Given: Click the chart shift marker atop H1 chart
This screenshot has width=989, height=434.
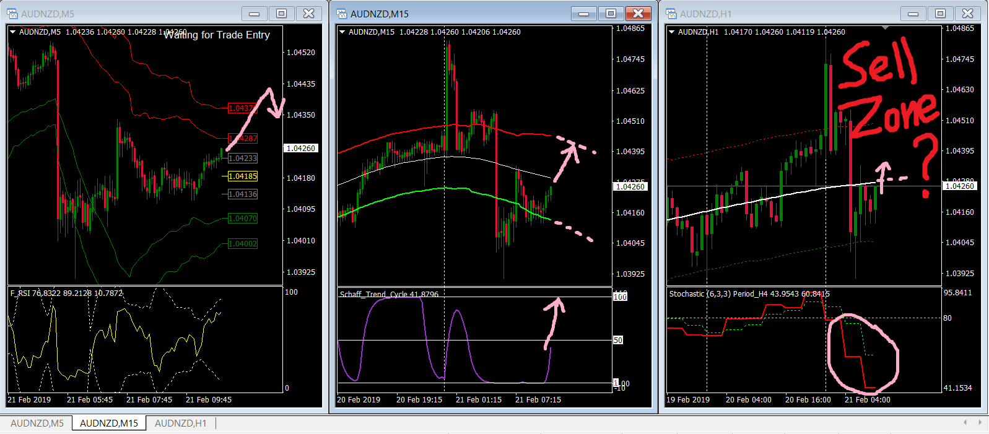Looking at the screenshot, I should click(886, 28).
